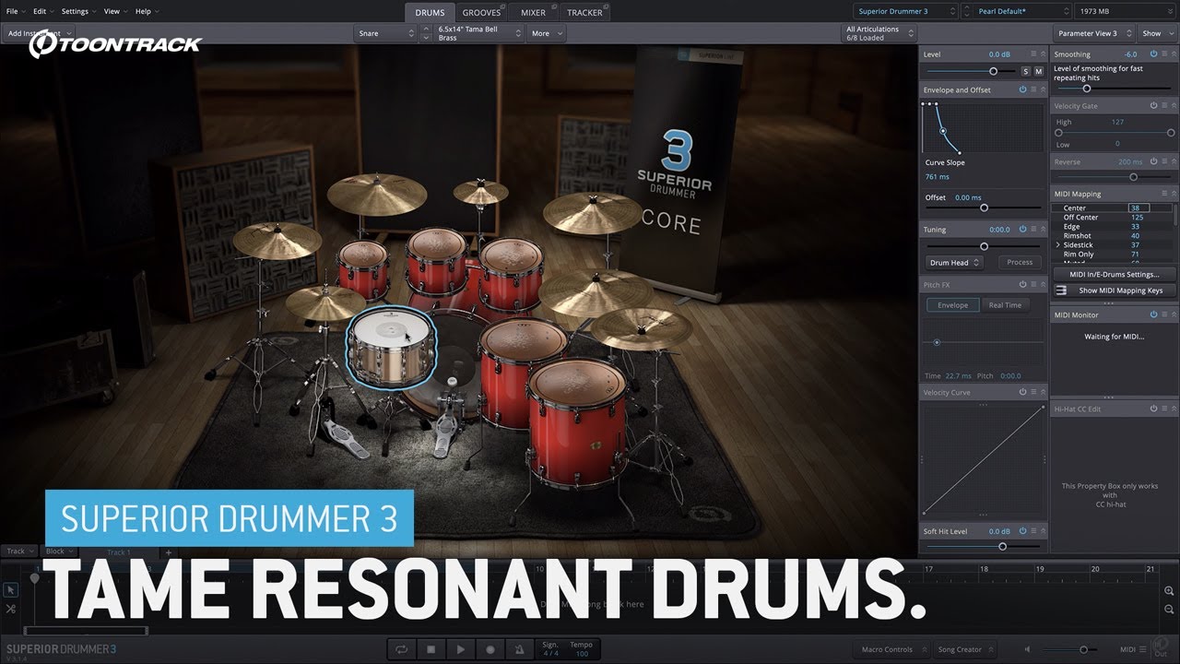Image resolution: width=1180 pixels, height=664 pixels.
Task: Click the snare drum in the kit
Action: click(391, 348)
